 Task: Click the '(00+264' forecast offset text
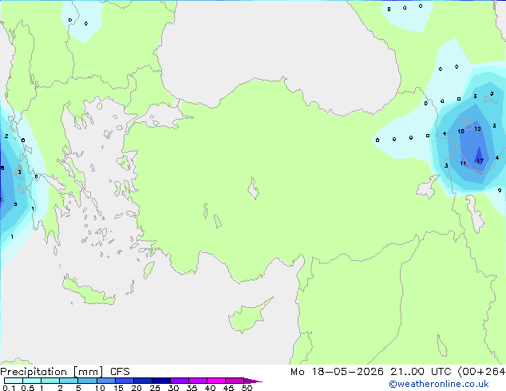pyautogui.click(x=482, y=372)
